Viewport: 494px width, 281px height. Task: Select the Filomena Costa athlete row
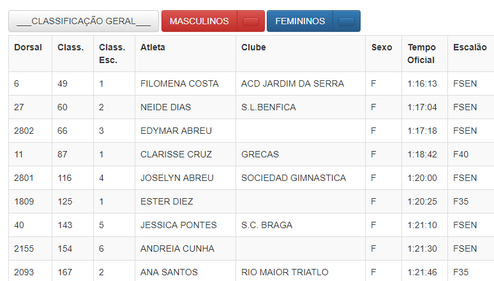click(251, 83)
